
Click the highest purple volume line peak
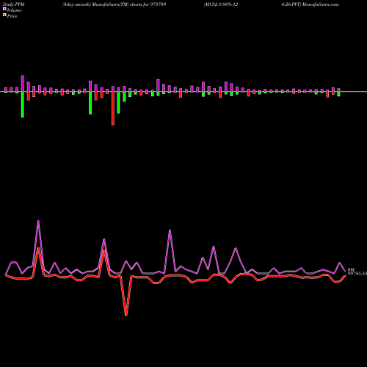[x=38, y=221]
